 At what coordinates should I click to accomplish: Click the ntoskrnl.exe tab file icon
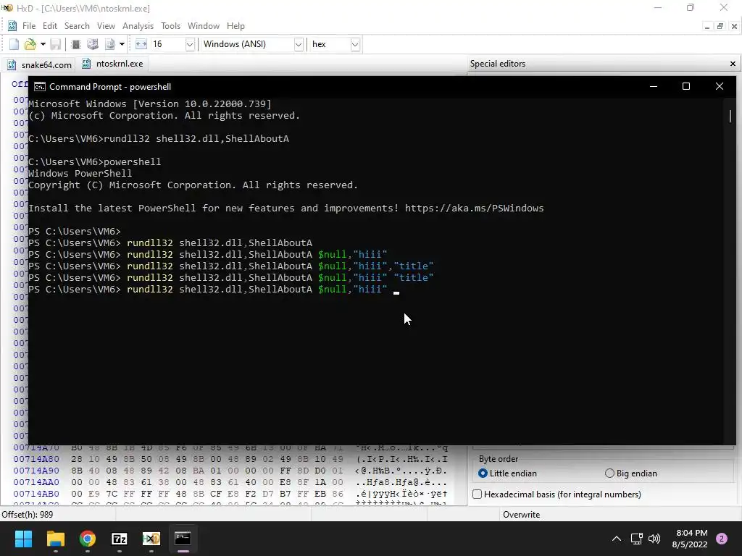[86, 64]
